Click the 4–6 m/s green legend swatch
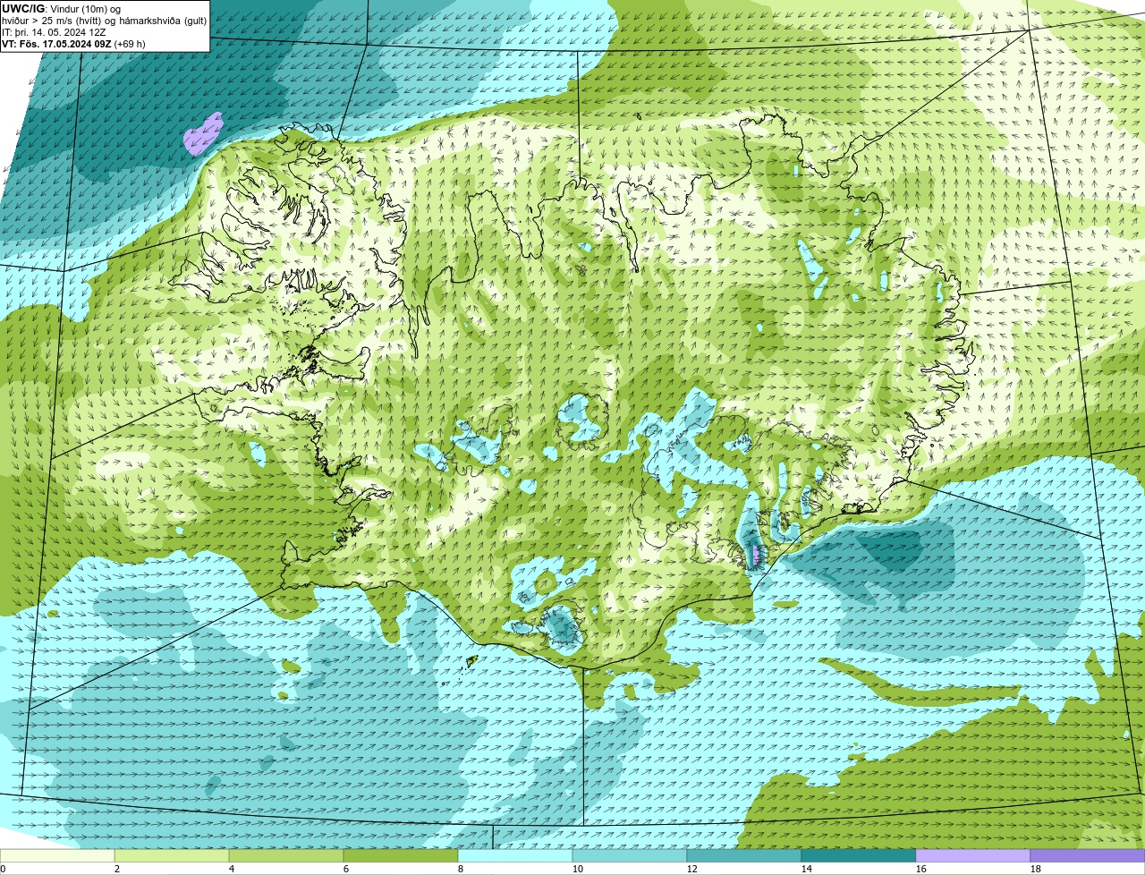This screenshot has width=1145, height=875. tap(286, 855)
